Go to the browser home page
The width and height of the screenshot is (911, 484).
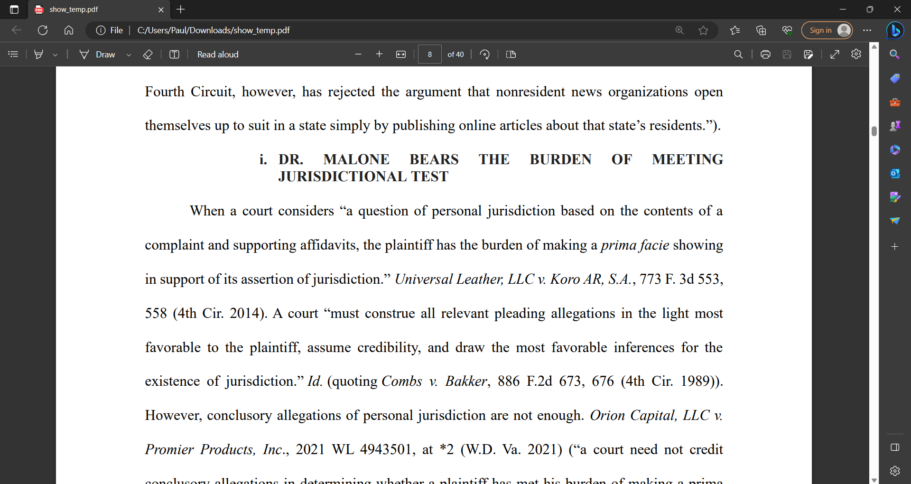pyautogui.click(x=69, y=30)
